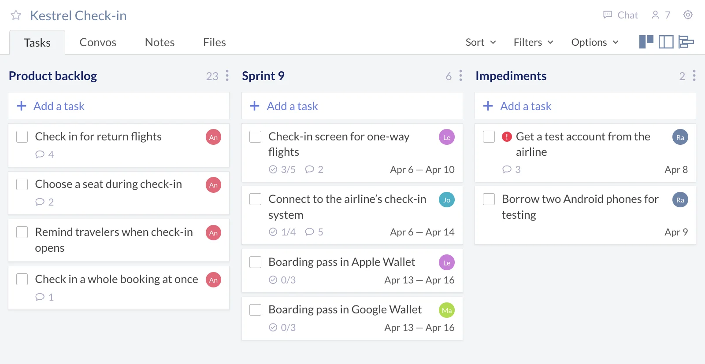
Task: Click the Apr 9 due date
Action: [x=676, y=232]
